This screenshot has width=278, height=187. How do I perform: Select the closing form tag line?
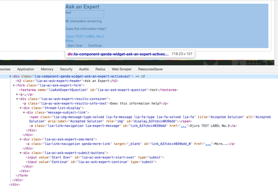pyautogui.click(x=22, y=175)
